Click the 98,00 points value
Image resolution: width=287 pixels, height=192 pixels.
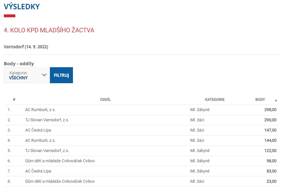point(271,161)
